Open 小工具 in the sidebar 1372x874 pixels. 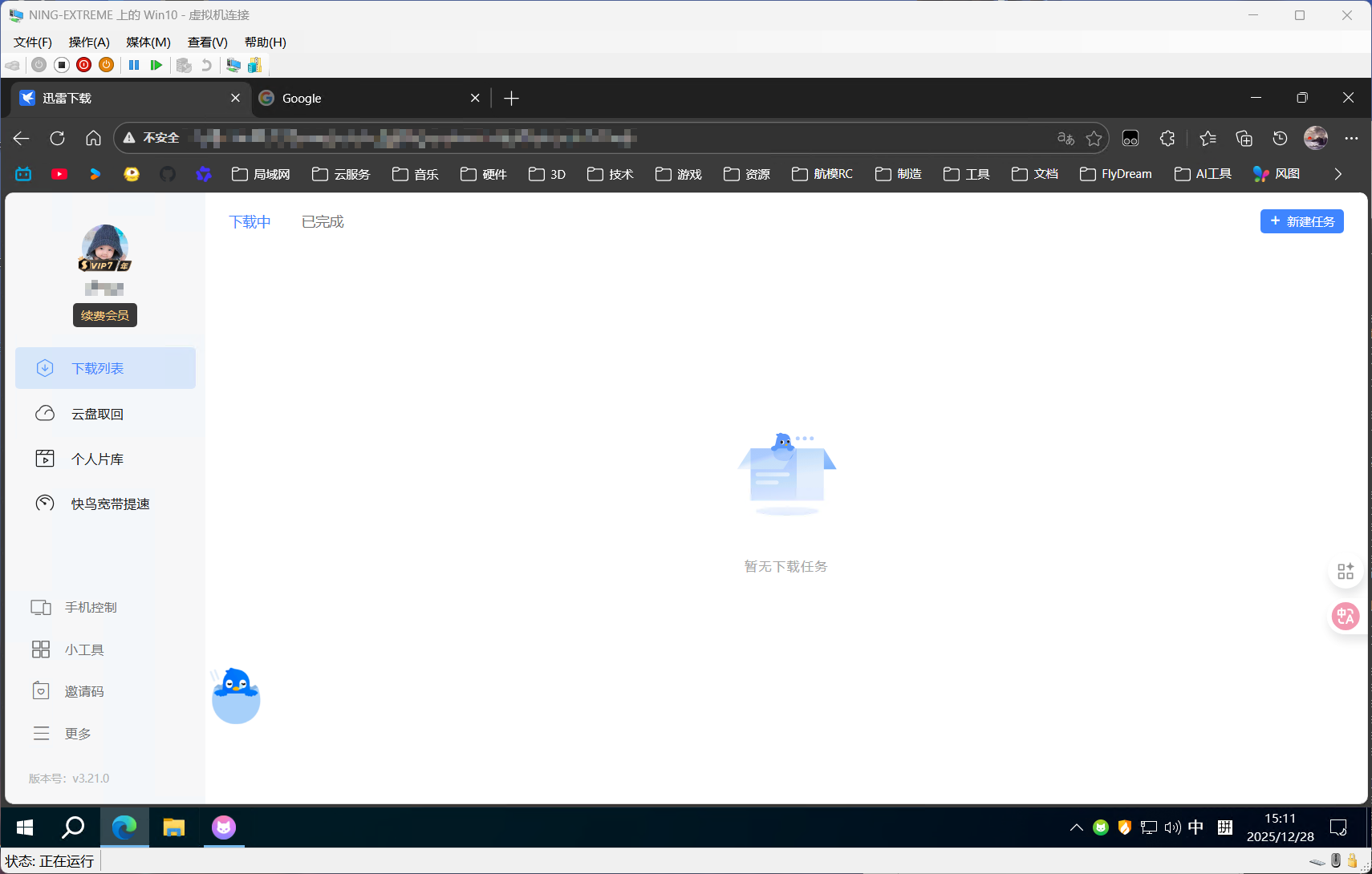coord(67,649)
